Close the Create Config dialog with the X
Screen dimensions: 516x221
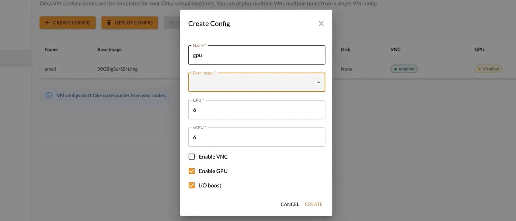(321, 23)
